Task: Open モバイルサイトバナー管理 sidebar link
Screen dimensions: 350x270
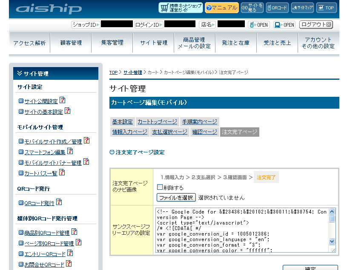Action: [x=53, y=163]
